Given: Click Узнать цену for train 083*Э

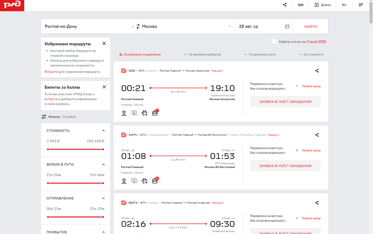Looking at the screenshot, I should pos(311,218).
